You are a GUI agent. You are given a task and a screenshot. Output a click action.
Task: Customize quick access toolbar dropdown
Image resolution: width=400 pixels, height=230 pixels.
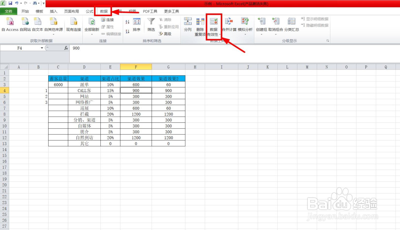click(43, 3)
